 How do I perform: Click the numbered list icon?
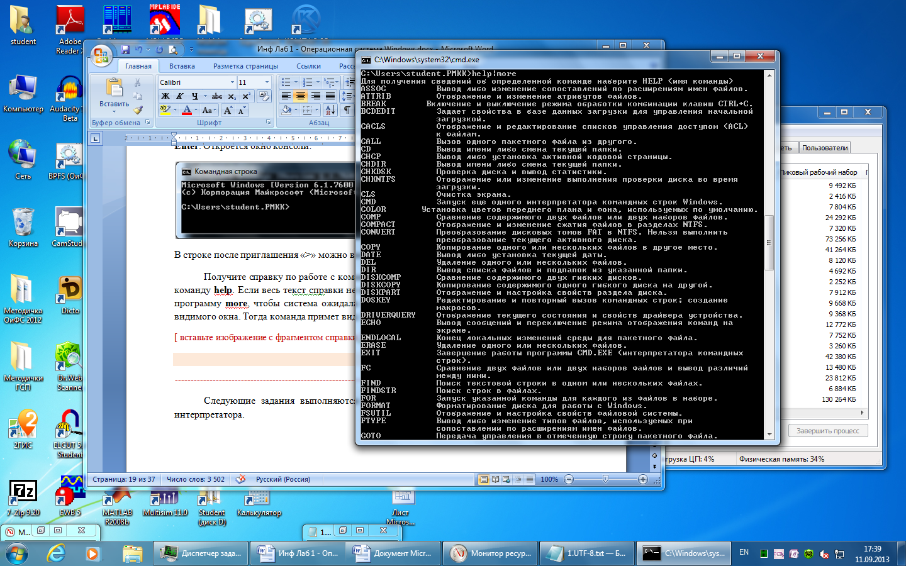308,82
